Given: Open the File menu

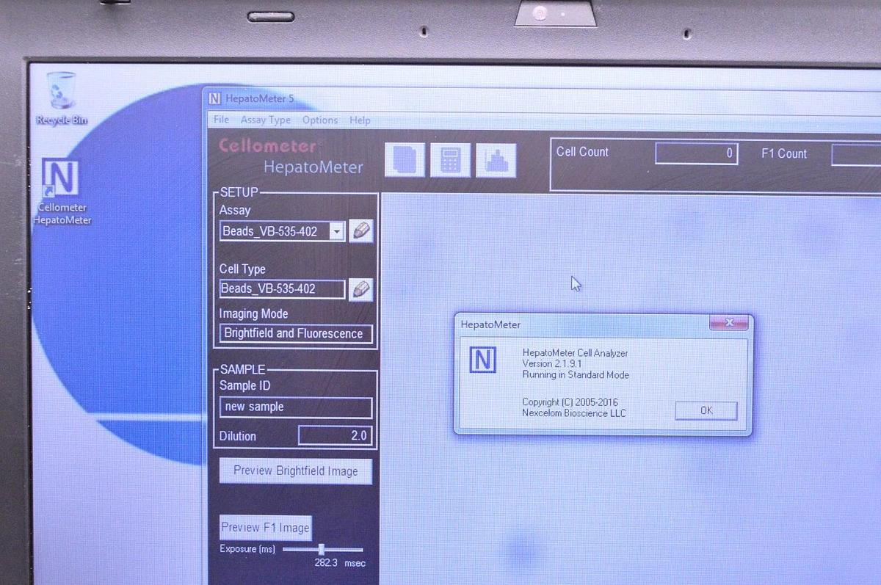Looking at the screenshot, I should [221, 120].
